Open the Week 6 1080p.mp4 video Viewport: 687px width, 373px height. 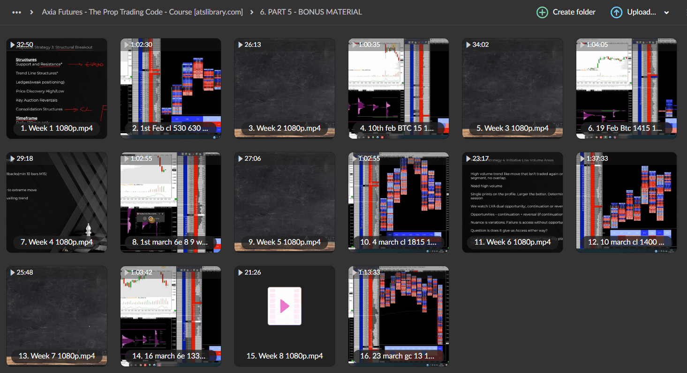tap(513, 202)
